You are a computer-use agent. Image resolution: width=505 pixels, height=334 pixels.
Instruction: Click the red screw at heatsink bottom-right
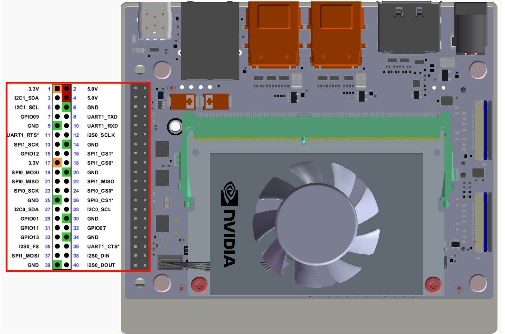433,285
